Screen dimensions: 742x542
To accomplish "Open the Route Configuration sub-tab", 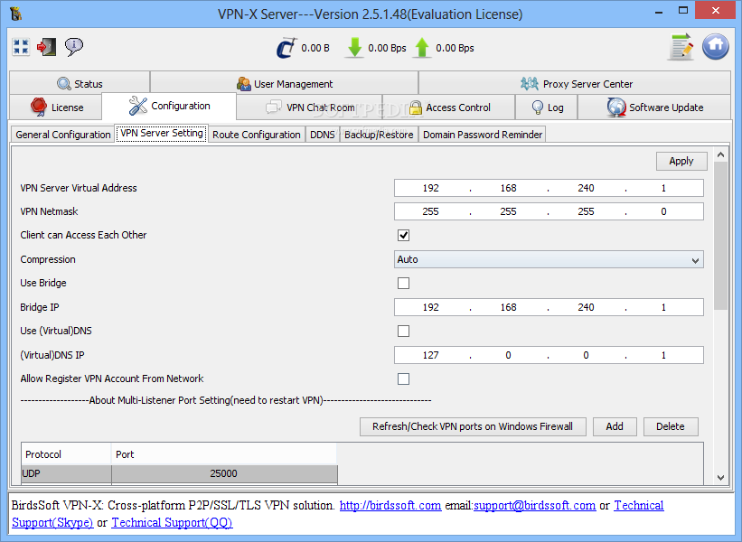I will [257, 135].
